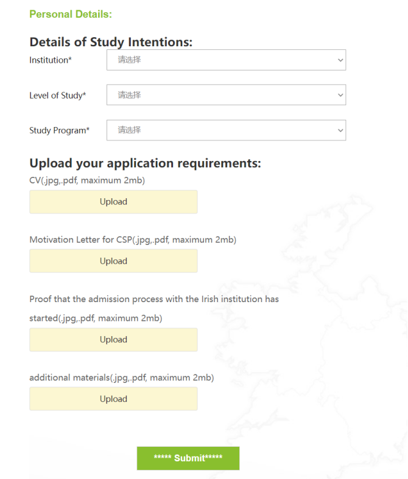Click the Upload your application requirements heading
Viewport: 408px width, 479px height.
tap(145, 163)
